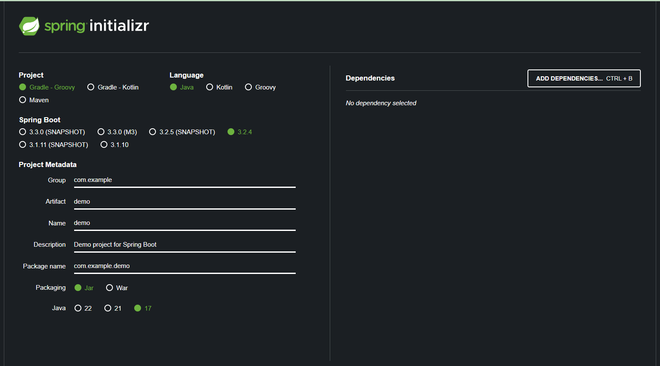Click the Description label
Image resolution: width=660 pixels, height=366 pixels.
(x=50, y=245)
